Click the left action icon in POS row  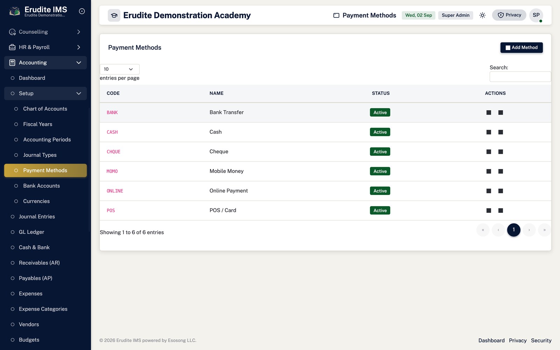(489, 210)
